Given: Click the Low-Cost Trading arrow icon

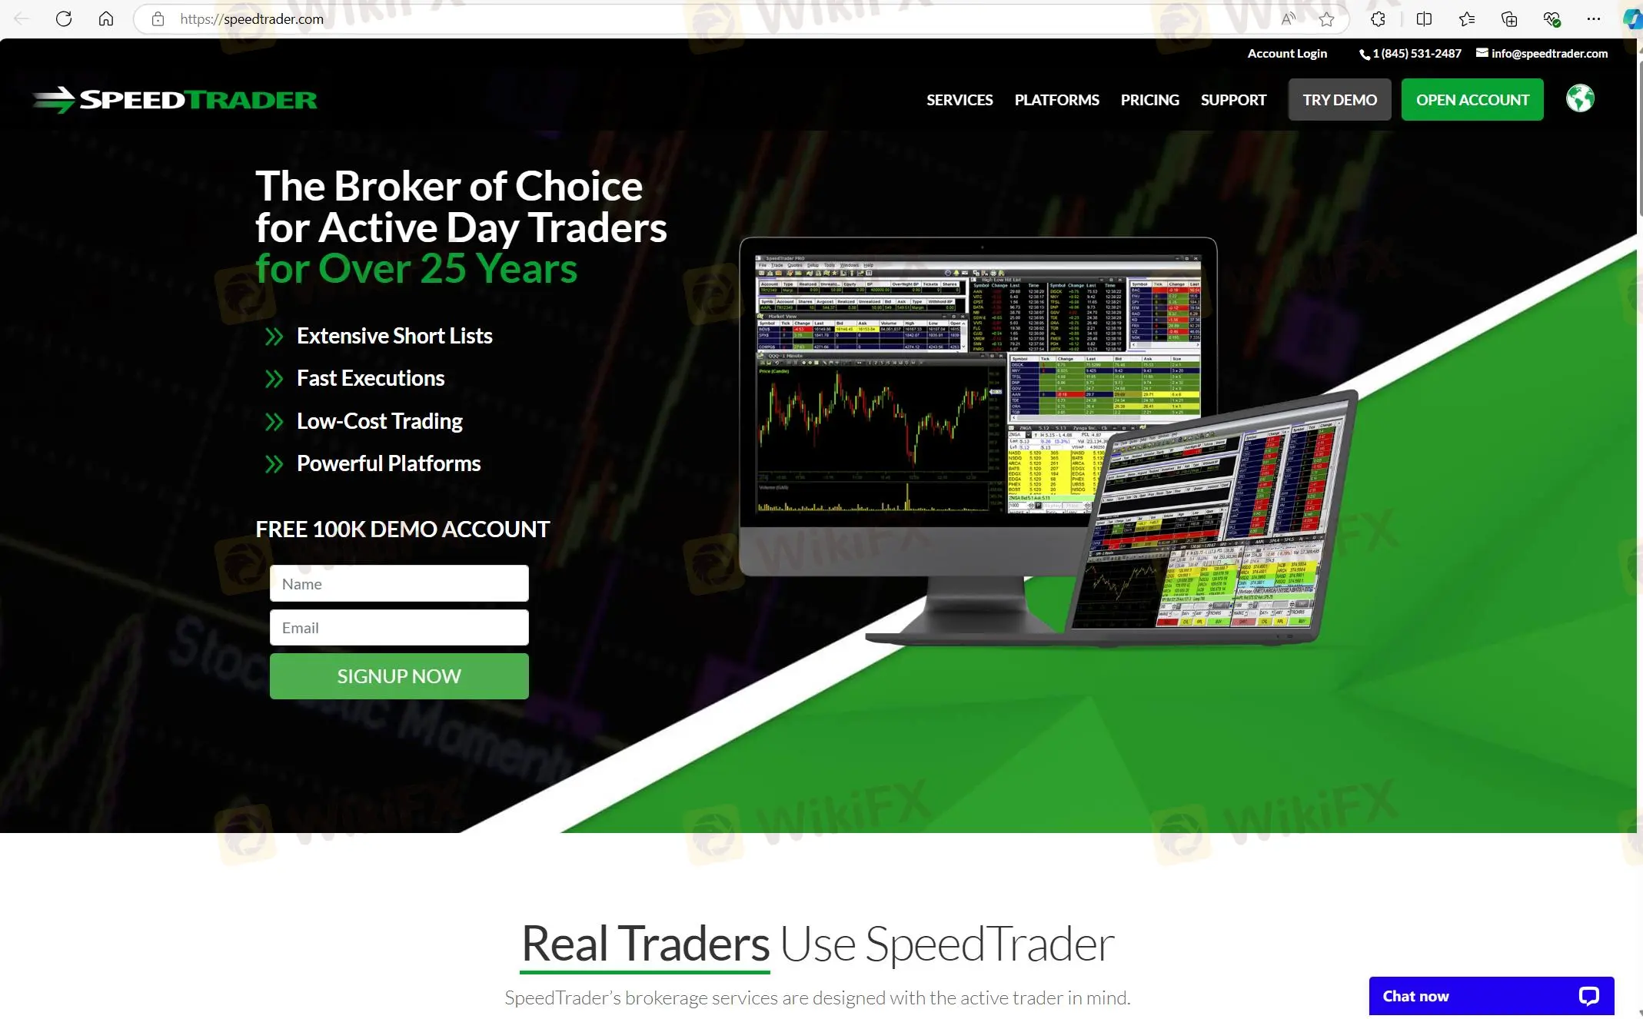Looking at the screenshot, I should coord(271,421).
